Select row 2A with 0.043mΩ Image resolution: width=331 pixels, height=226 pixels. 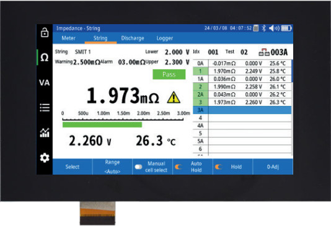coord(242,95)
